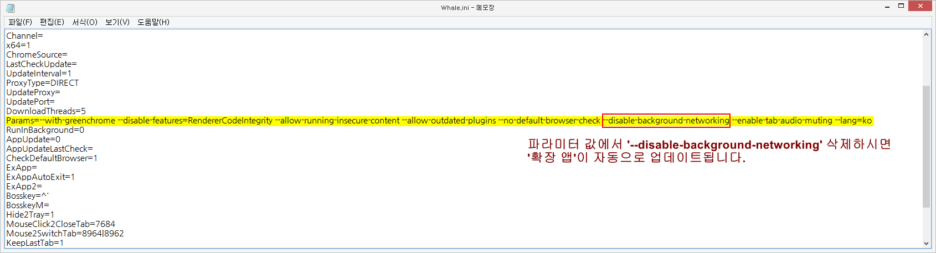Click '--lang=ko' parameter

(853, 121)
